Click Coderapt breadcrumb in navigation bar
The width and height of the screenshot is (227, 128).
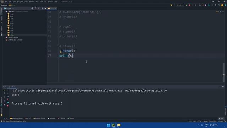coord(4,5)
